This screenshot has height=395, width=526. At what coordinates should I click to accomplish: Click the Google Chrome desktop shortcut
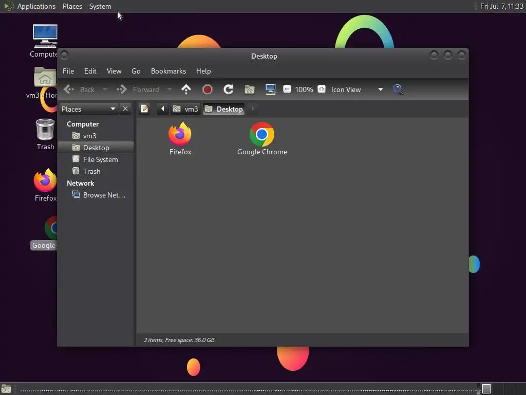coord(44,233)
